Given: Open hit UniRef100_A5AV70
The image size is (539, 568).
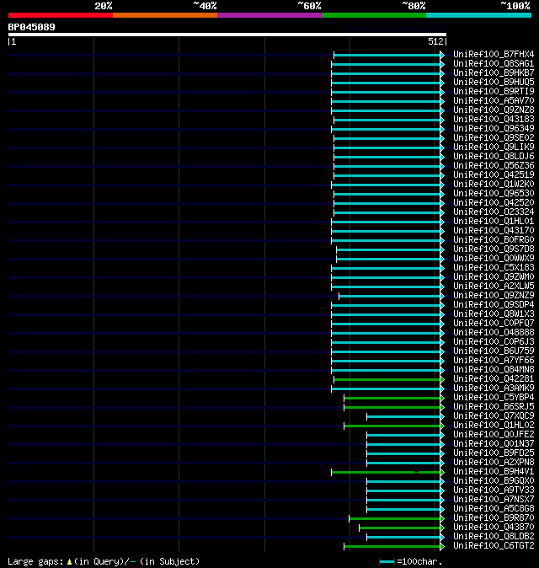Looking at the screenshot, I should point(494,100).
